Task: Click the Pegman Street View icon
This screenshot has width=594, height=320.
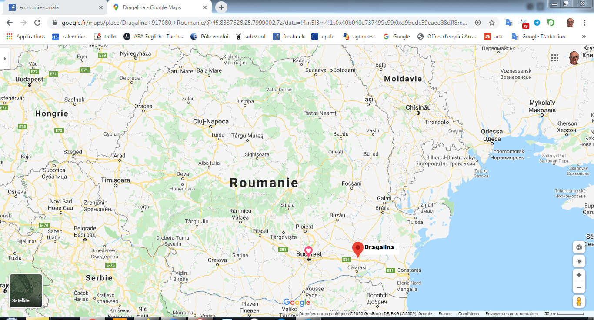Action: (x=579, y=302)
